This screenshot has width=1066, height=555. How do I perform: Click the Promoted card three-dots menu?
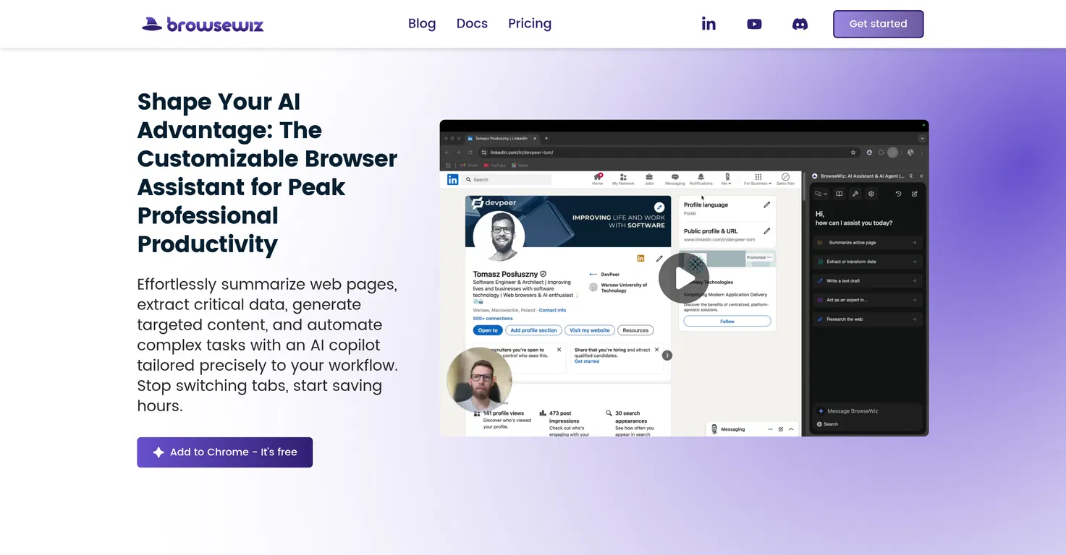coord(769,257)
